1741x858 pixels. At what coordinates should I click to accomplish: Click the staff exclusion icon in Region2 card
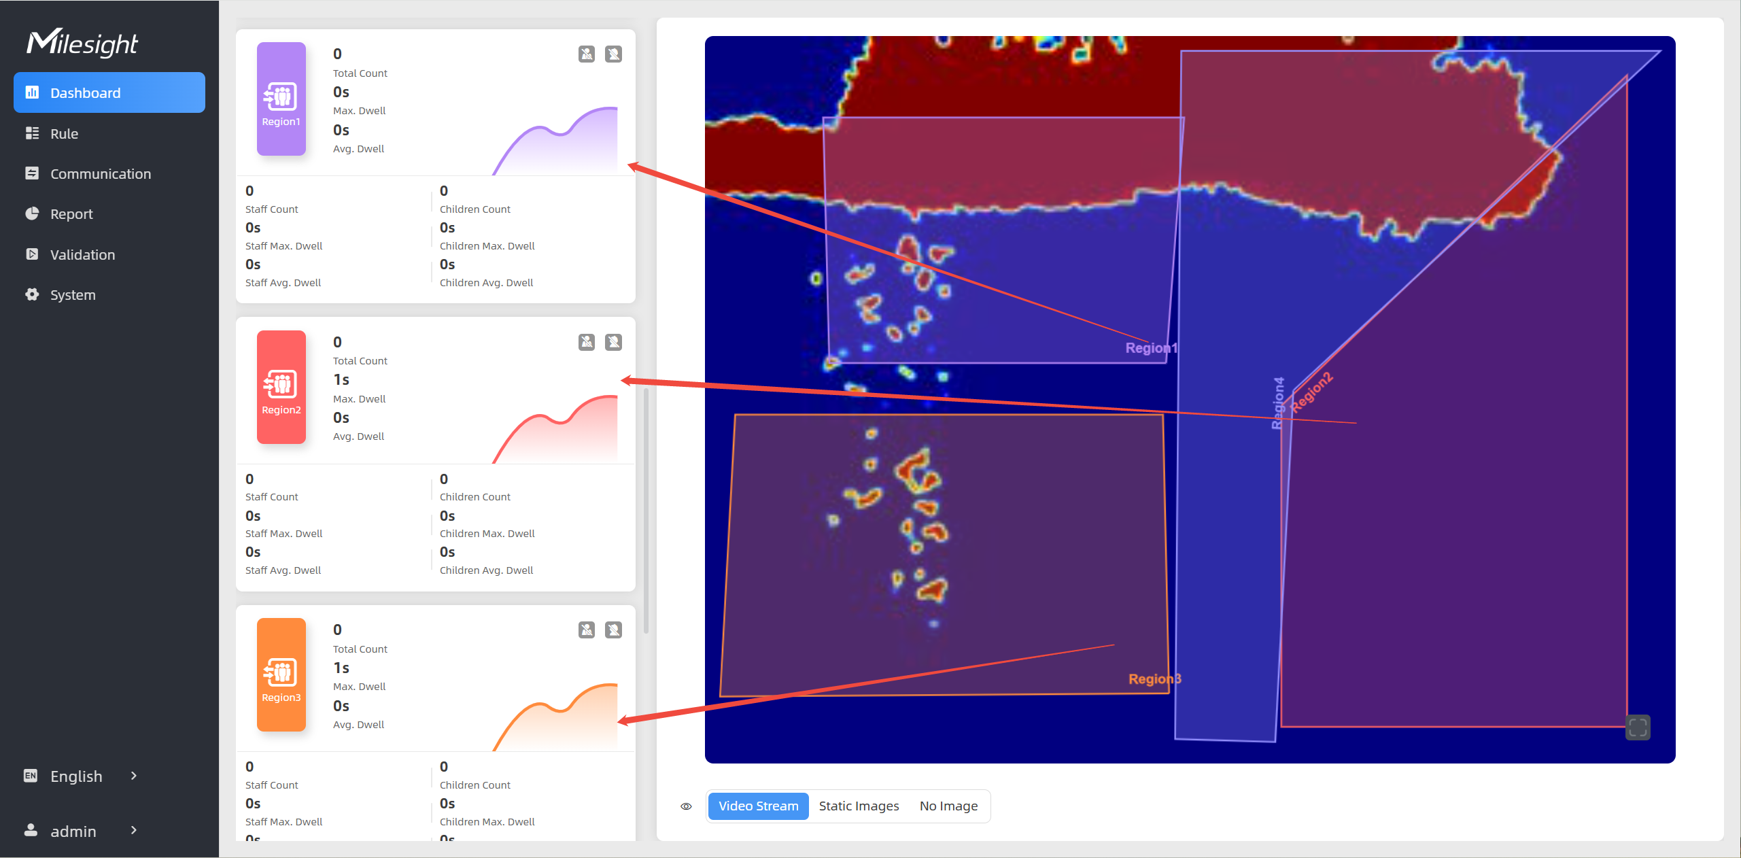(587, 342)
